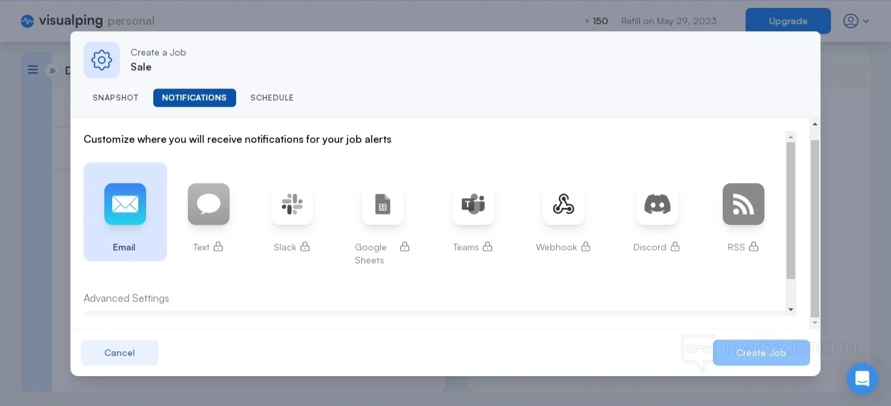891x406 pixels.
Task: Click the Upgrade button
Action: 788,21
